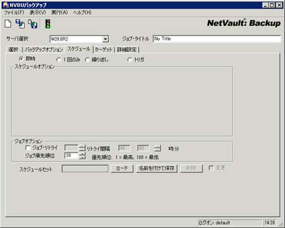Click the スケジュールセット name field
This screenshot has height=228, width=285.
85,168
